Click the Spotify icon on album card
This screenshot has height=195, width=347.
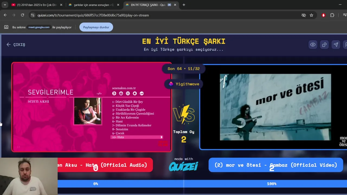click(x=128, y=93)
